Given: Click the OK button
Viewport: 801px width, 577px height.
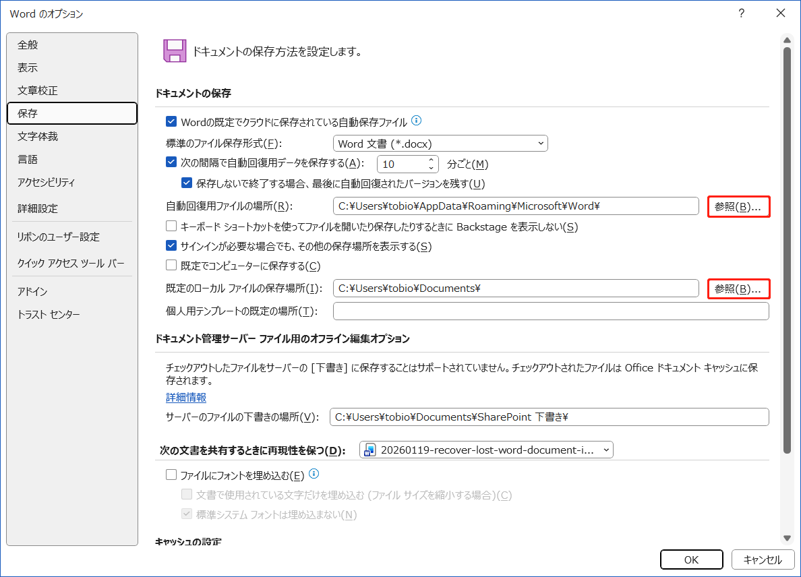Looking at the screenshot, I should tap(691, 559).
